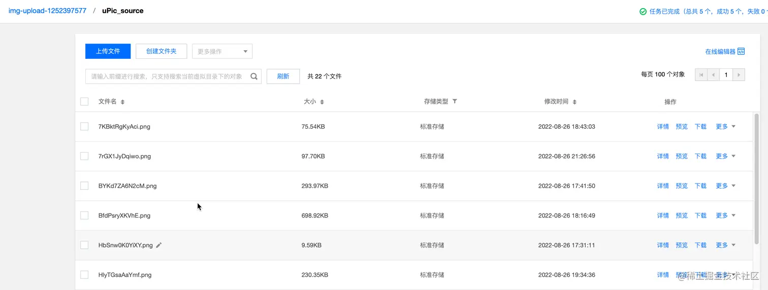This screenshot has width=768, height=290.
Task: Click 创建文件夹 create folder button
Action: [x=161, y=51]
